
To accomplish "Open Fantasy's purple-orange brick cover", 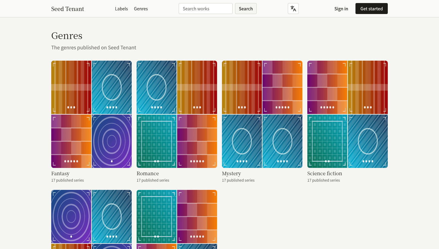I will click(x=71, y=141).
